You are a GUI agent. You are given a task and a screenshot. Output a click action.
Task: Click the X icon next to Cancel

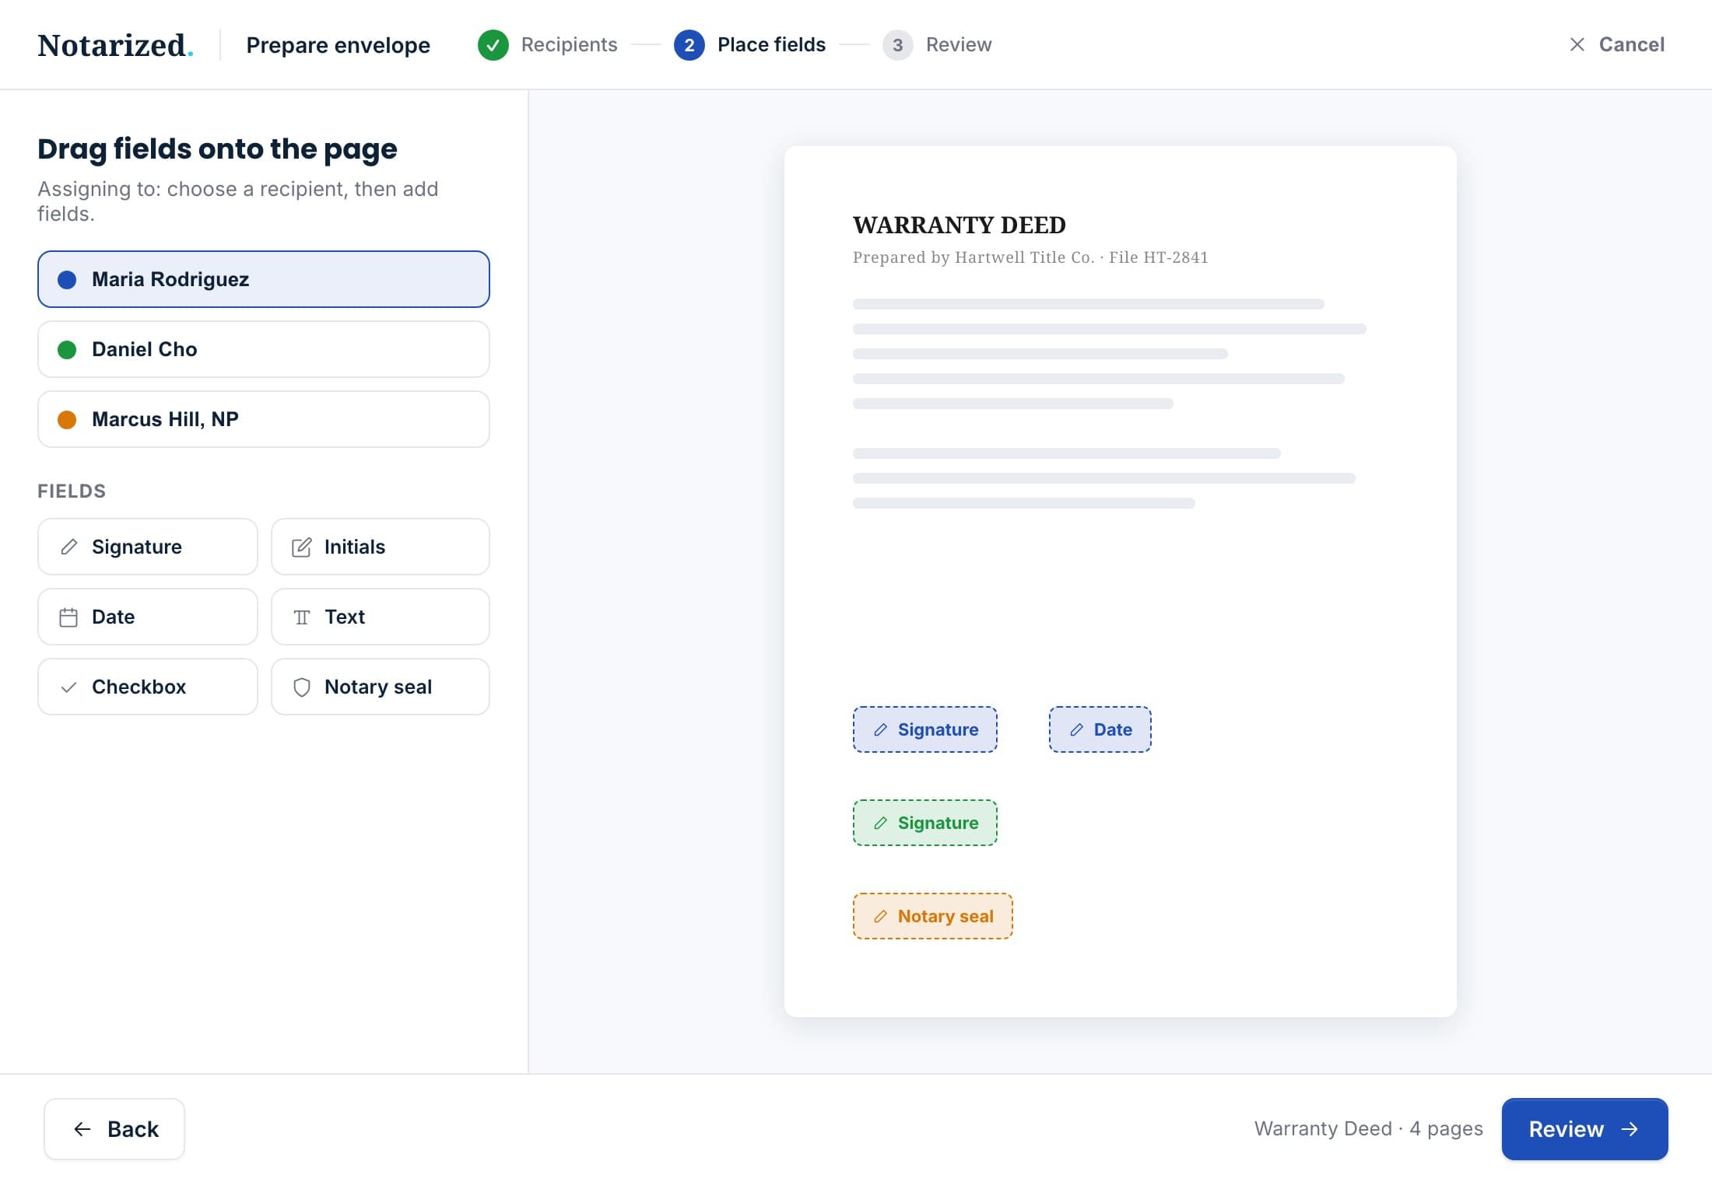tap(1577, 44)
